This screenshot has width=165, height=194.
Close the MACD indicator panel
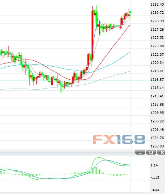coord(161,152)
